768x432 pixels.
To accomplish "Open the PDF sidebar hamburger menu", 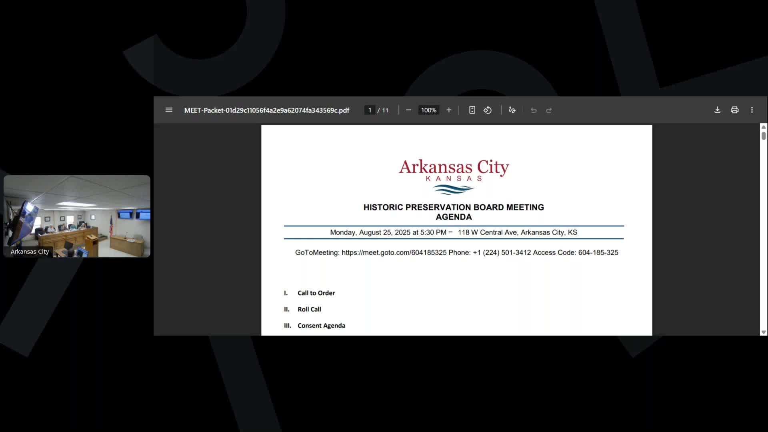I will point(169,110).
